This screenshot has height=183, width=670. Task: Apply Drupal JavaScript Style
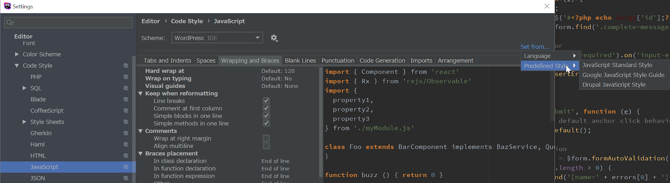(624, 85)
